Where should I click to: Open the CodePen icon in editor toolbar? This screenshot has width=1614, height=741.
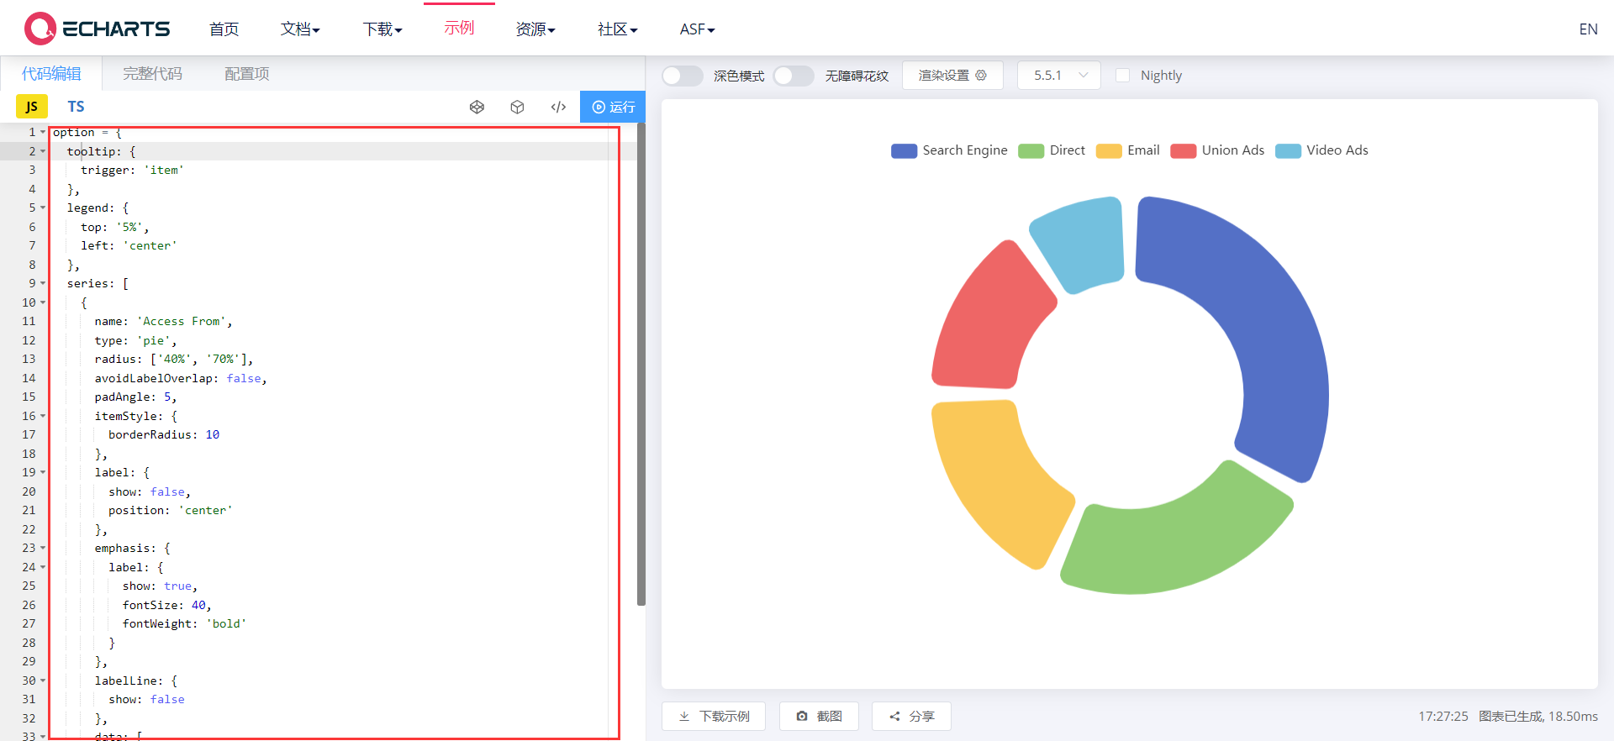477,107
